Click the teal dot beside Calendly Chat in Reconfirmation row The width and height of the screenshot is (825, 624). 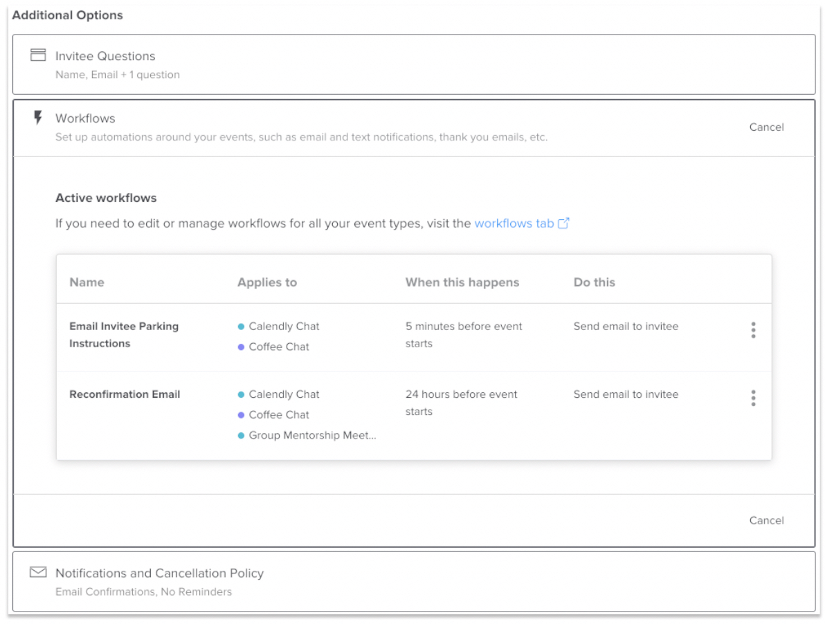pyautogui.click(x=241, y=394)
